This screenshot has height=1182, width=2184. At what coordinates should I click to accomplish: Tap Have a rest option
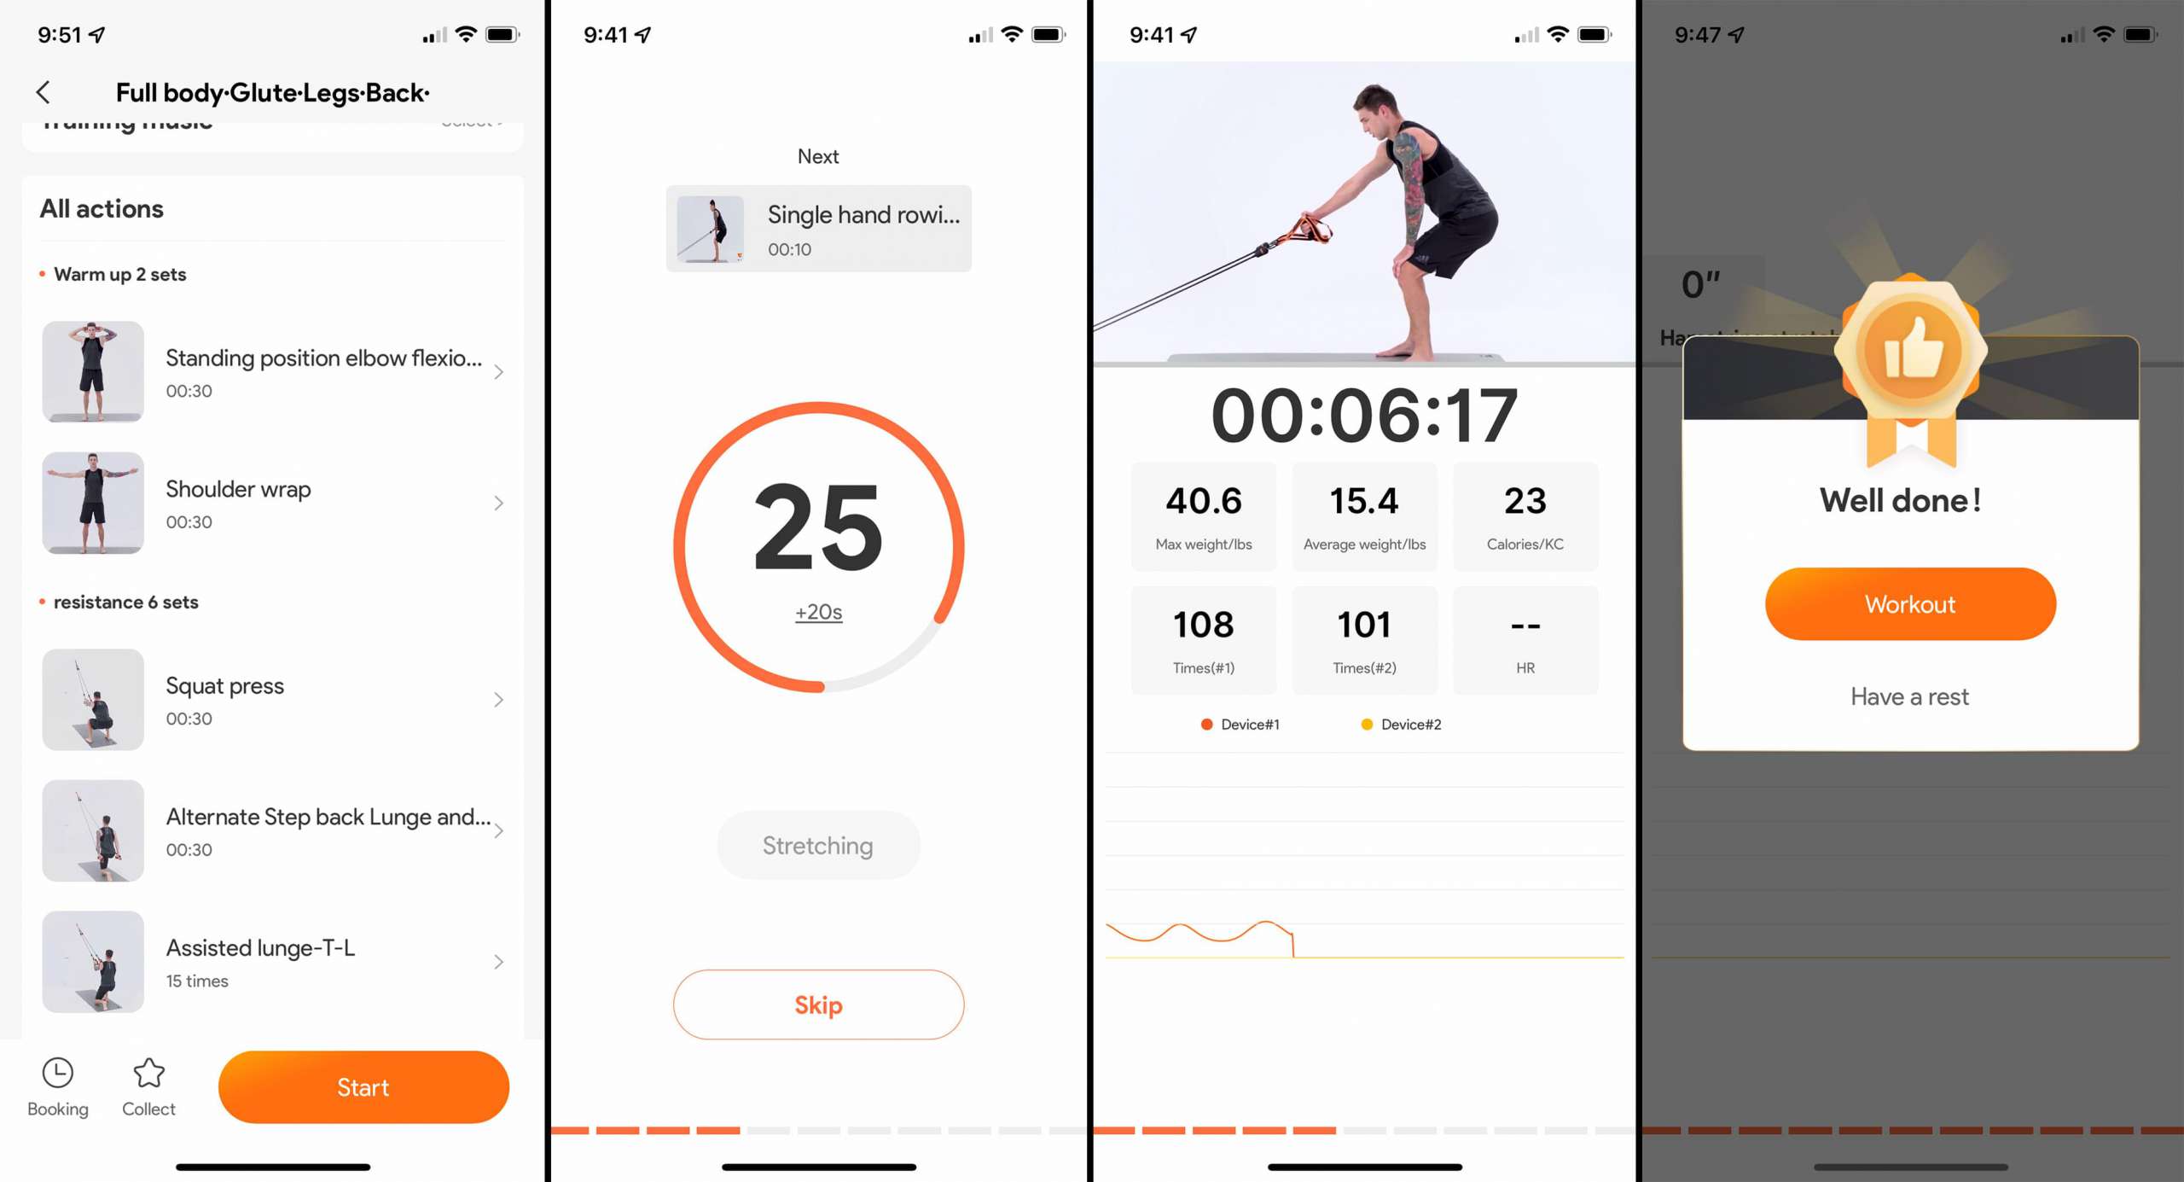(1910, 696)
